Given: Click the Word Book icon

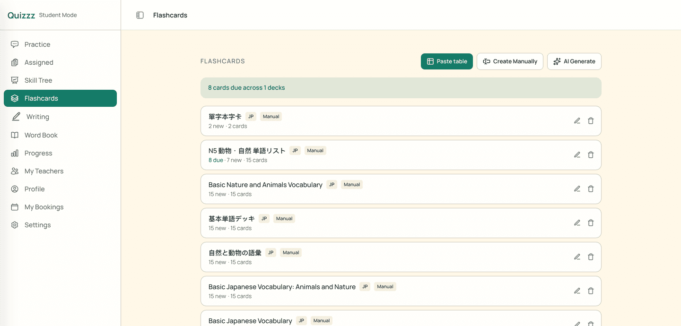Looking at the screenshot, I should (15, 135).
